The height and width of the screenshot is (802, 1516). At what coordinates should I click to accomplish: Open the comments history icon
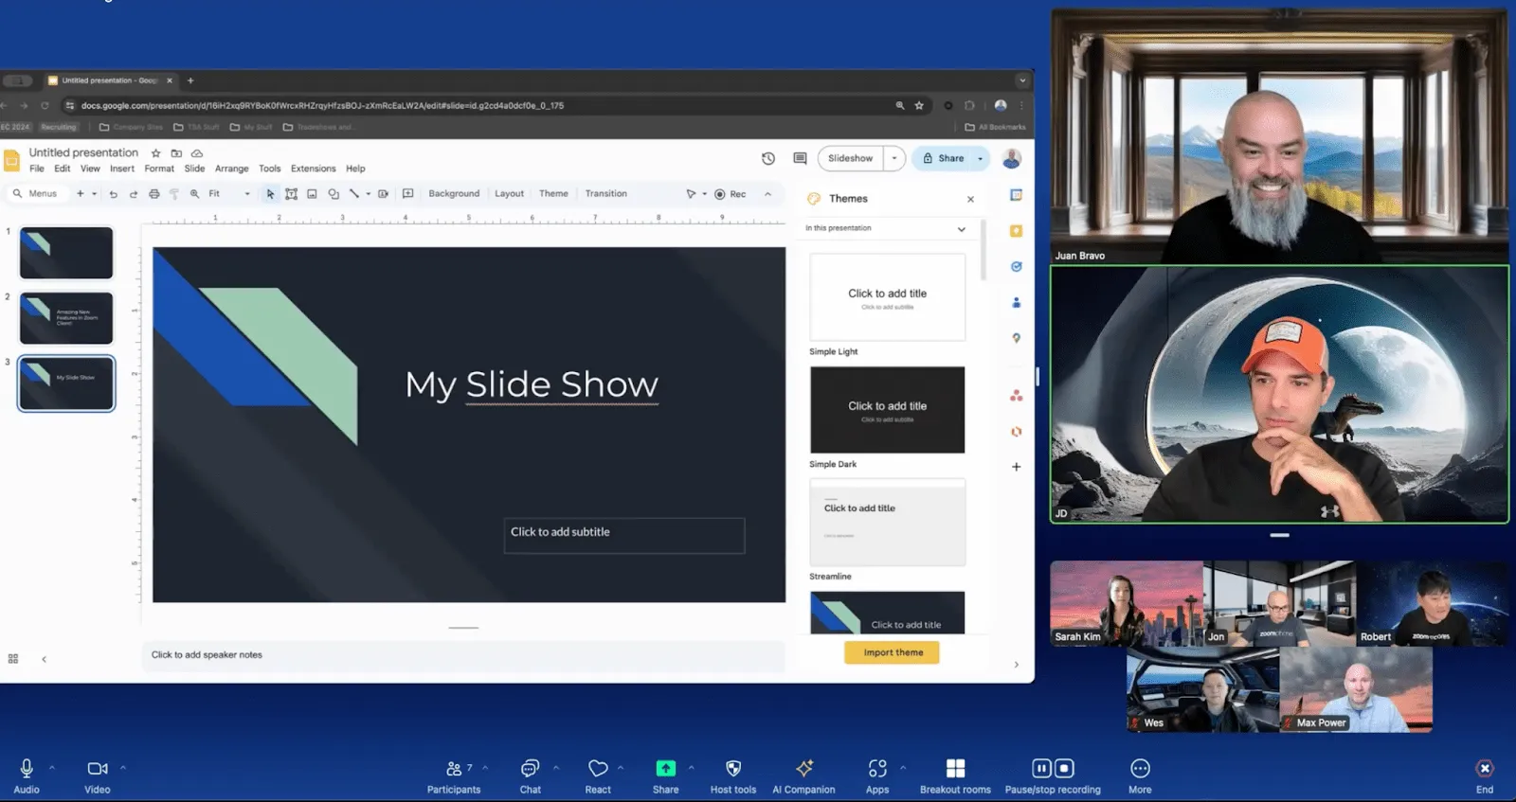click(x=800, y=158)
